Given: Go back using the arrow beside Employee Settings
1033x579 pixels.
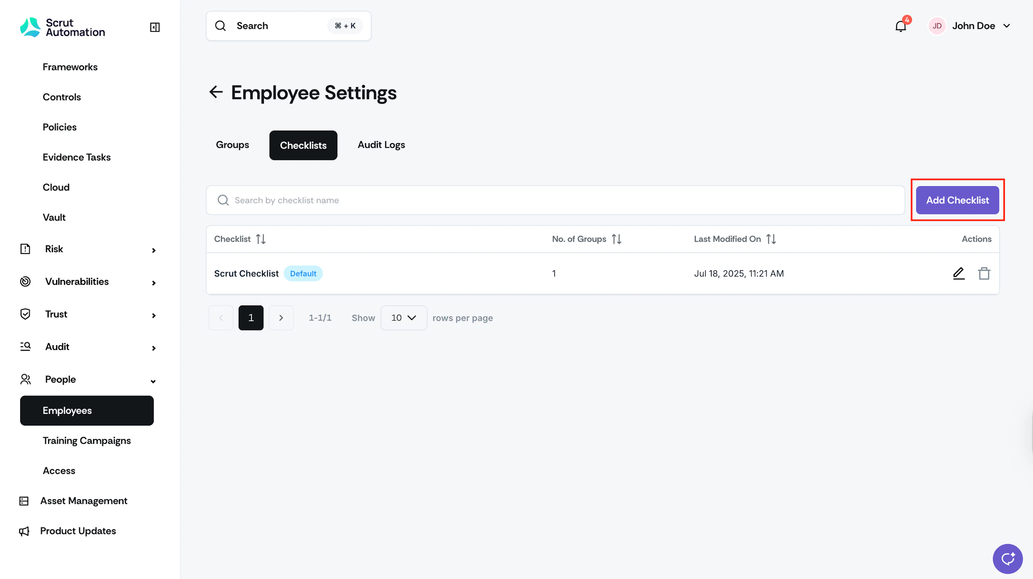Looking at the screenshot, I should tap(216, 92).
